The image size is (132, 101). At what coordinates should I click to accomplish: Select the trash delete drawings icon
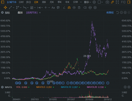[79, 8]
